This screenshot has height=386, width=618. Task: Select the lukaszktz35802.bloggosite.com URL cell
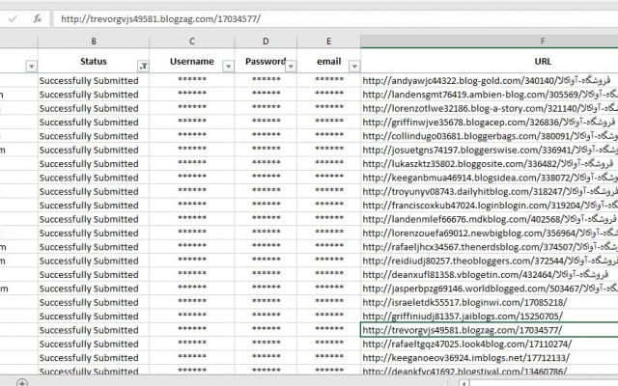coord(490,163)
